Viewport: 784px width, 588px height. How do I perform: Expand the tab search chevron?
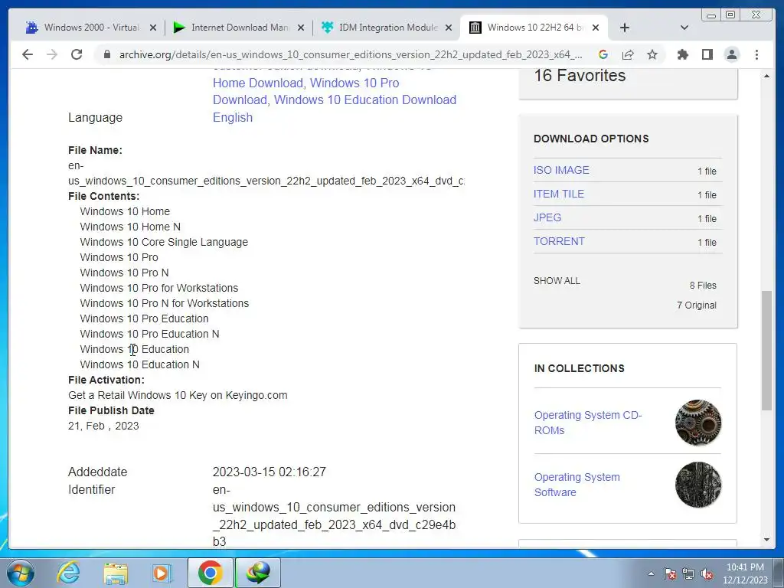684,28
